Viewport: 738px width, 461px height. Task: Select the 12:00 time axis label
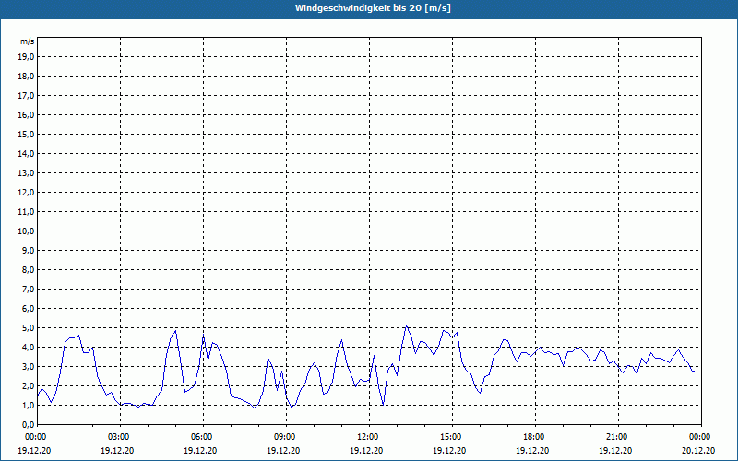pos(368,437)
